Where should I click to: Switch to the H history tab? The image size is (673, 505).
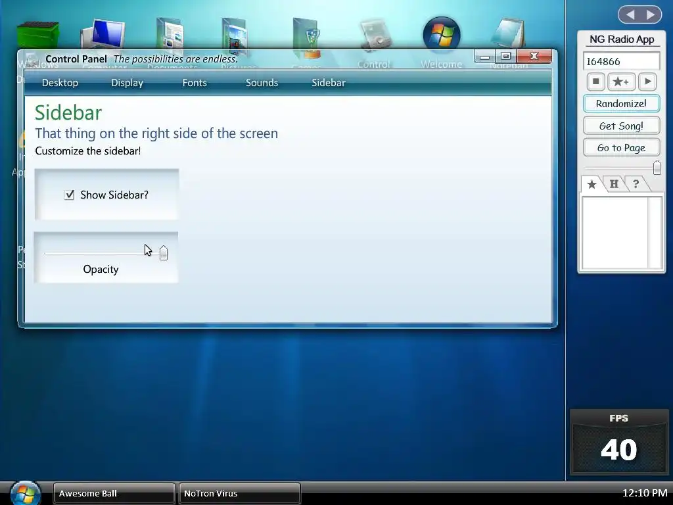615,184
